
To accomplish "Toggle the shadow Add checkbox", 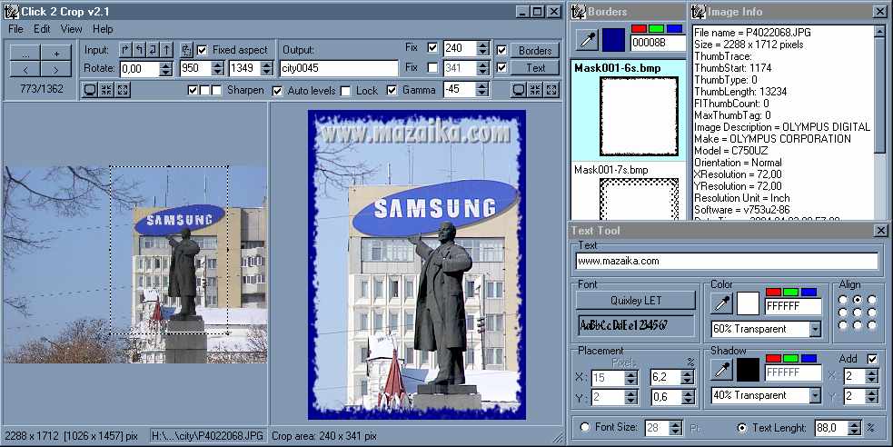I will tap(872, 359).
